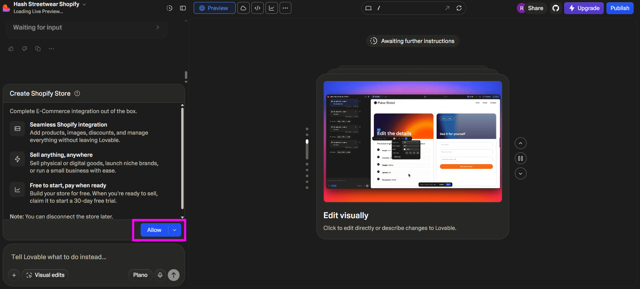Switch to the Preview tab
This screenshot has width=640, height=289.
[214, 8]
